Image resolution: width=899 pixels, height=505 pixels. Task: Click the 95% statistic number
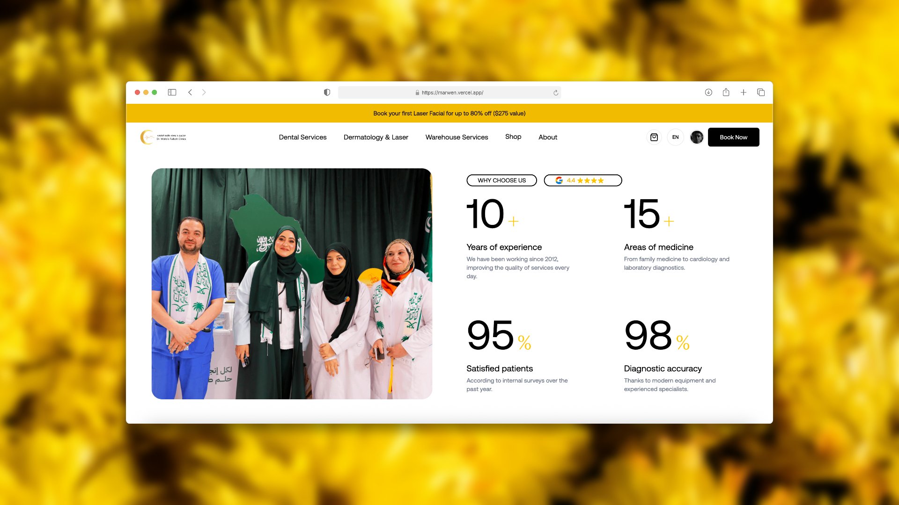point(499,335)
